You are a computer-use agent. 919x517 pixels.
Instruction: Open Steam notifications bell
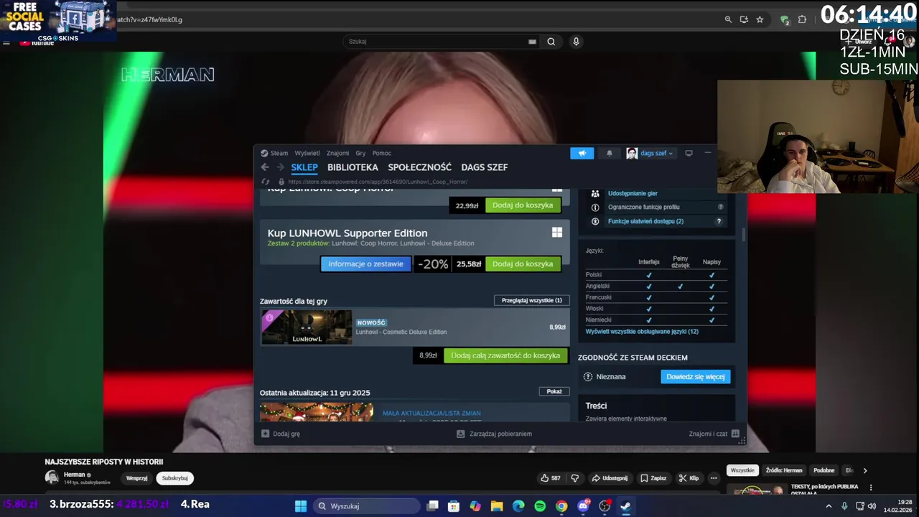[610, 153]
